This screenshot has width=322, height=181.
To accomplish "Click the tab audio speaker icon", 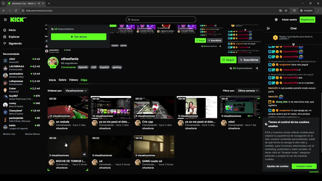I will [x=39, y=4].
